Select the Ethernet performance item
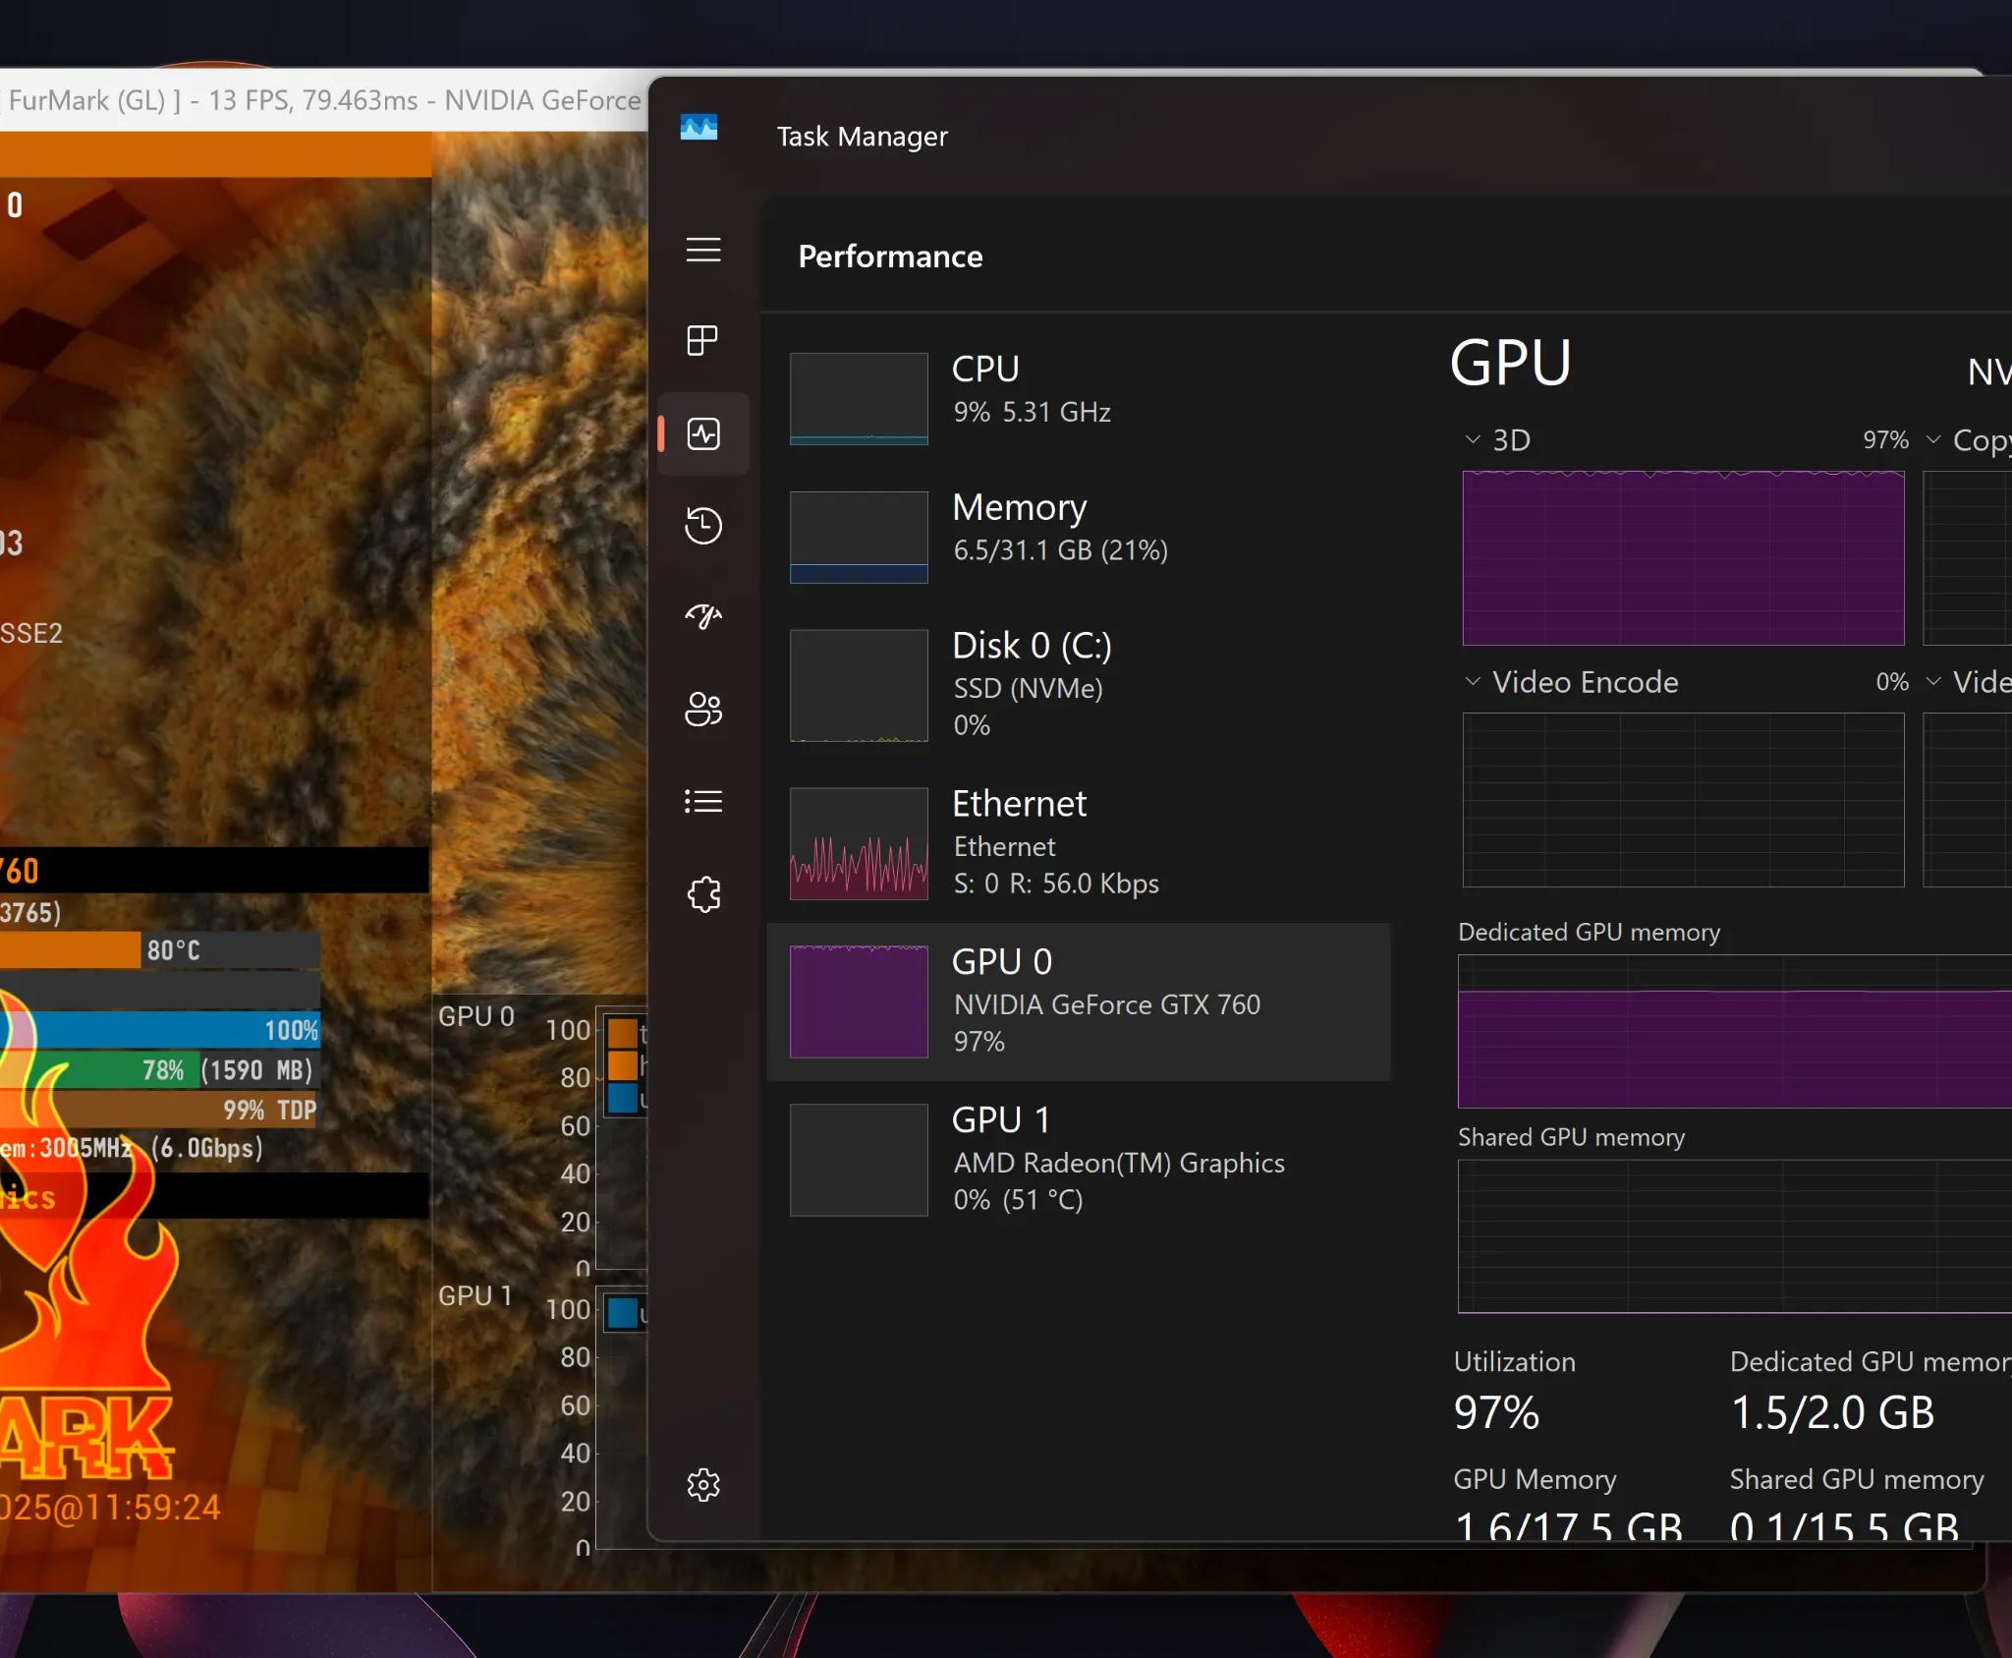 [1079, 842]
